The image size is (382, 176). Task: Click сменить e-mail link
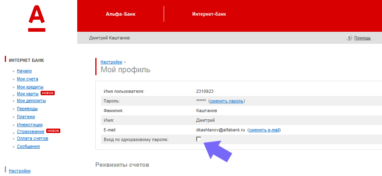point(264,130)
